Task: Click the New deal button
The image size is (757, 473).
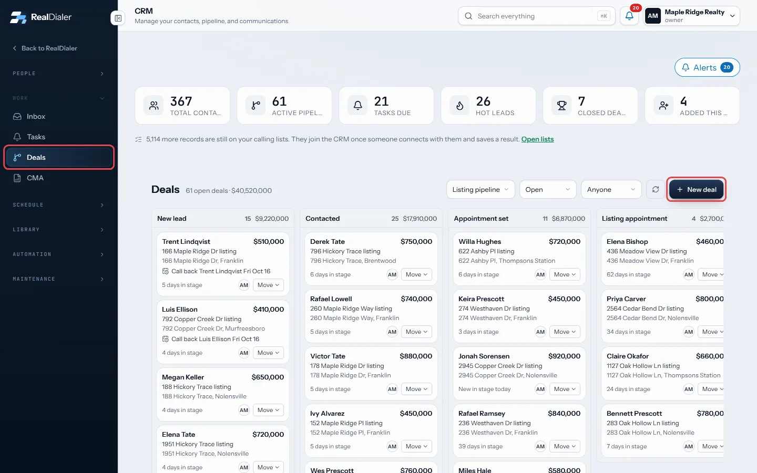Action: click(697, 190)
